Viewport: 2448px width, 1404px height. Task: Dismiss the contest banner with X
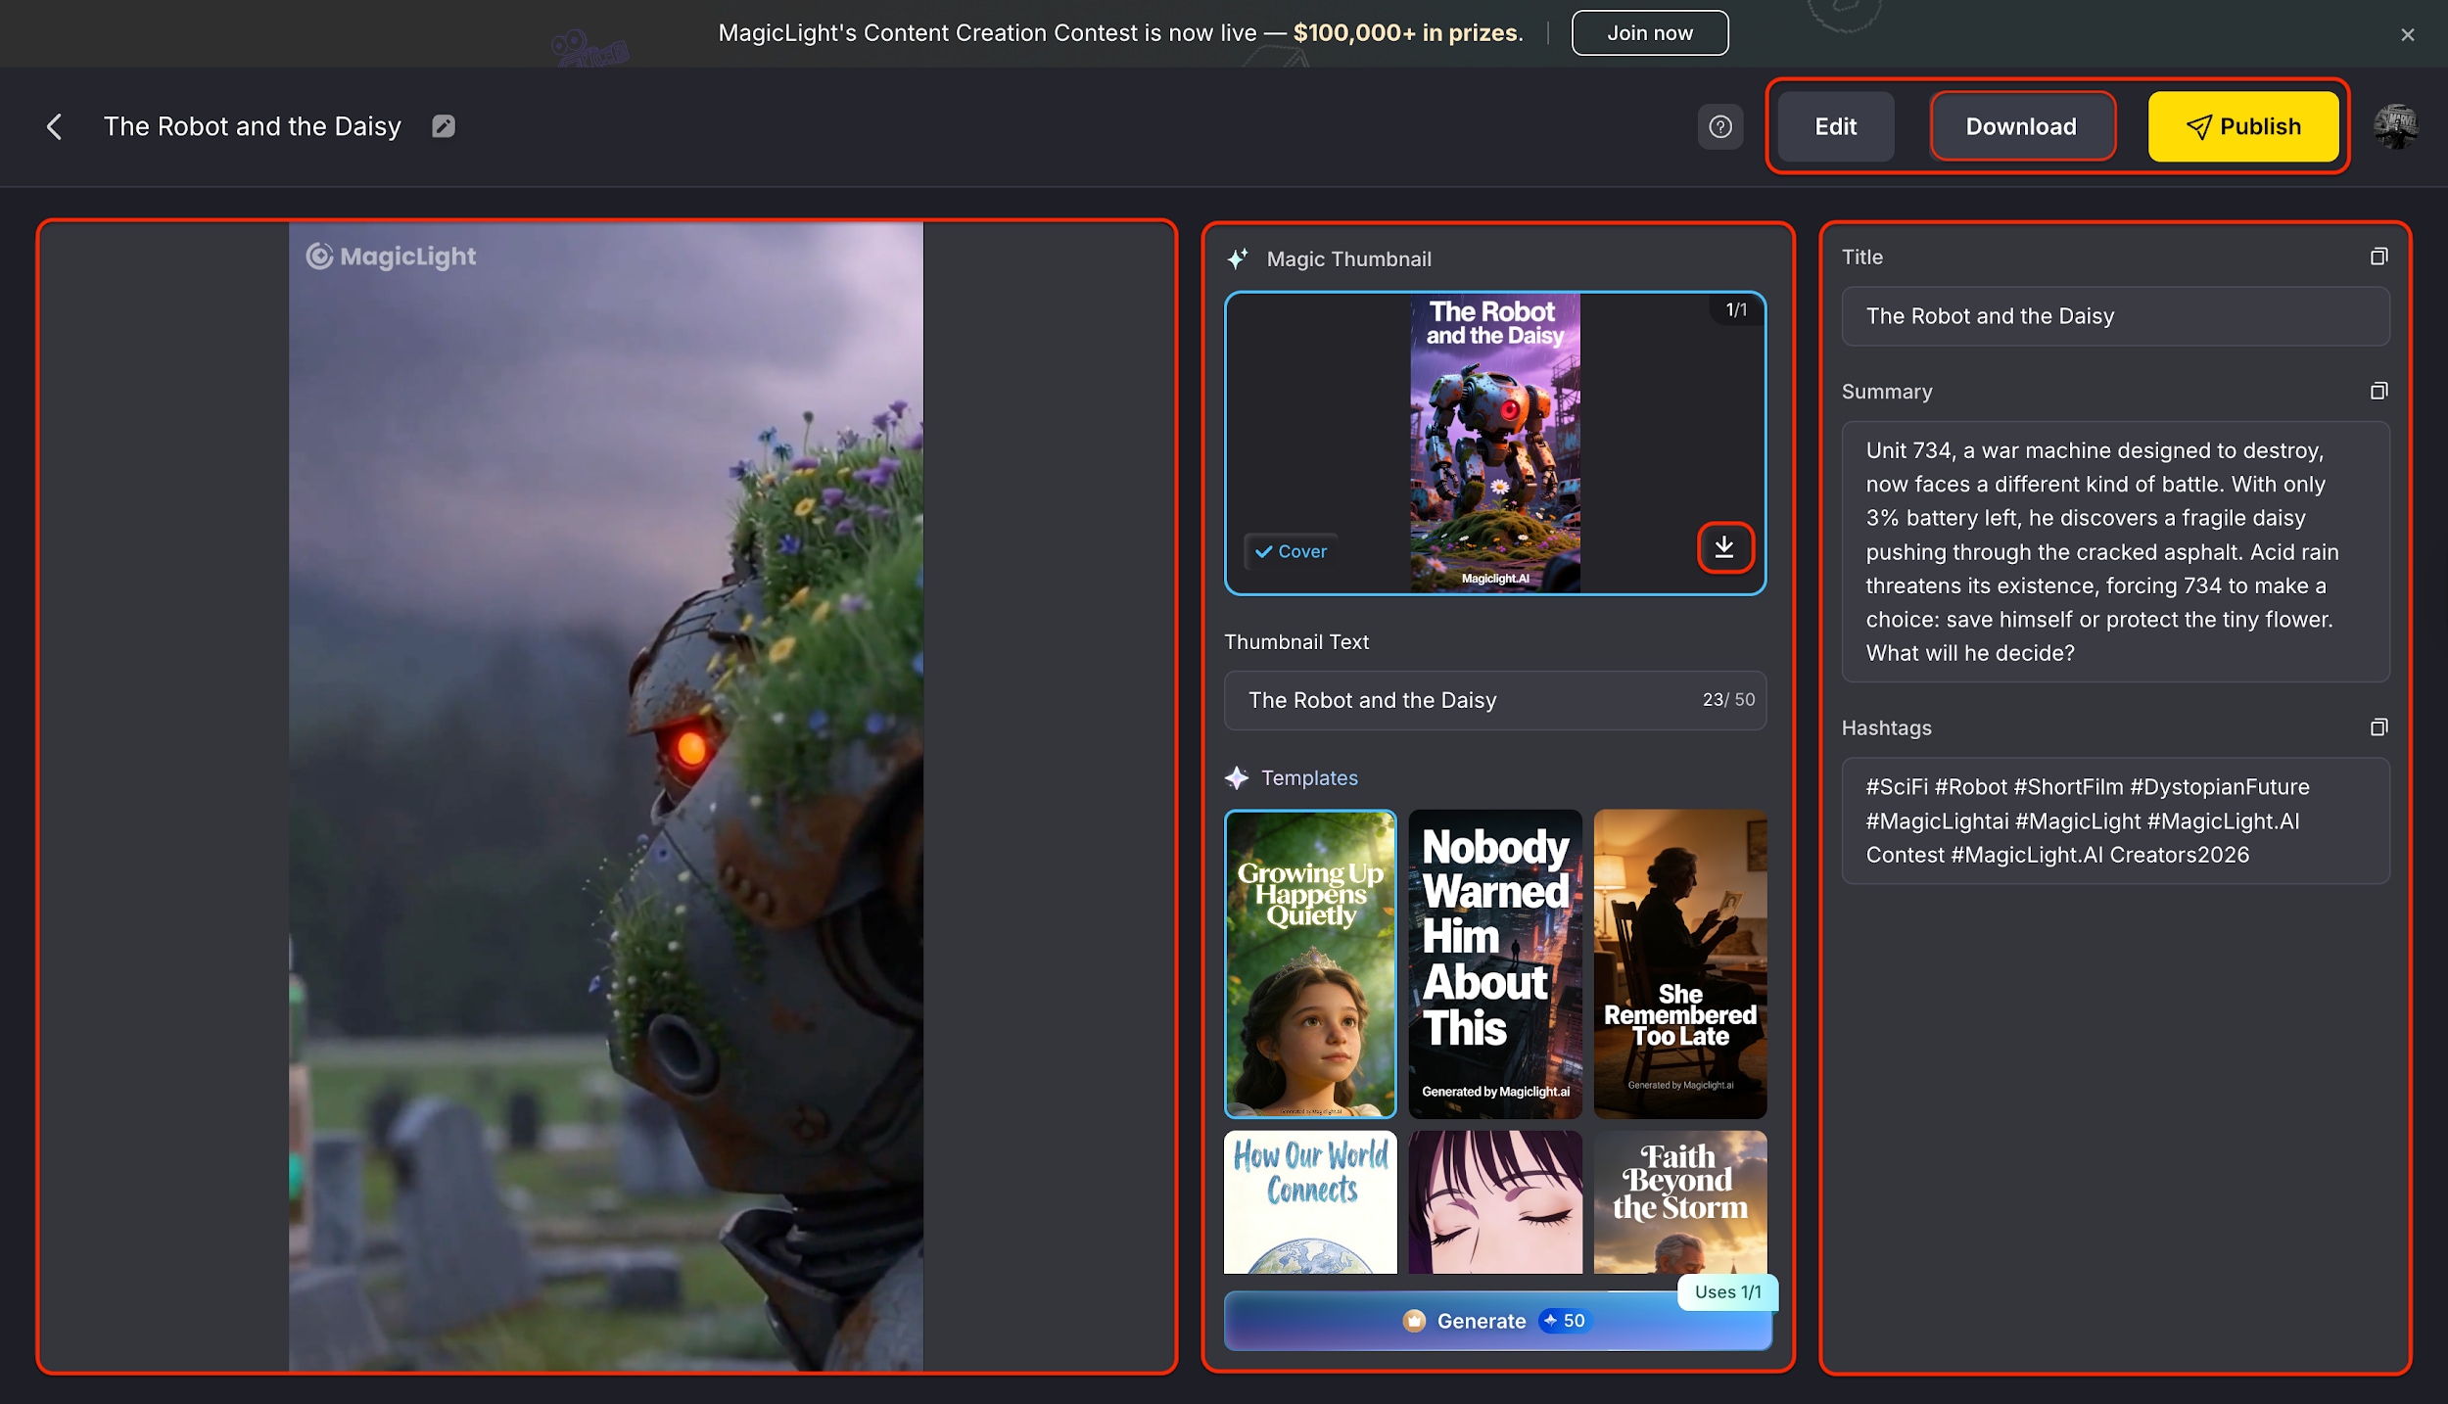tap(2408, 35)
